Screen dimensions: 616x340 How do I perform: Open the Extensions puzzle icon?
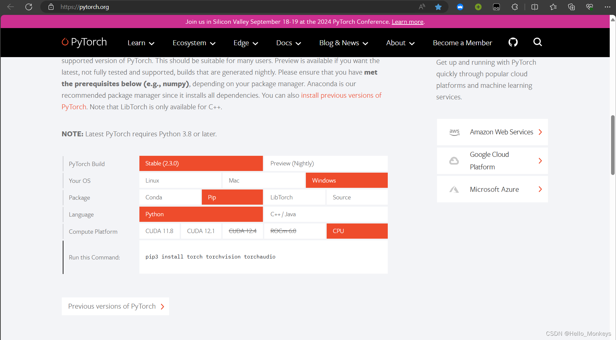(x=515, y=7)
